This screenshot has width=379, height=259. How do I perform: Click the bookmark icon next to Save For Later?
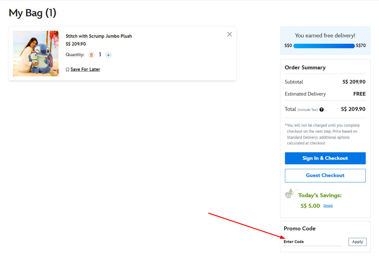coord(68,69)
